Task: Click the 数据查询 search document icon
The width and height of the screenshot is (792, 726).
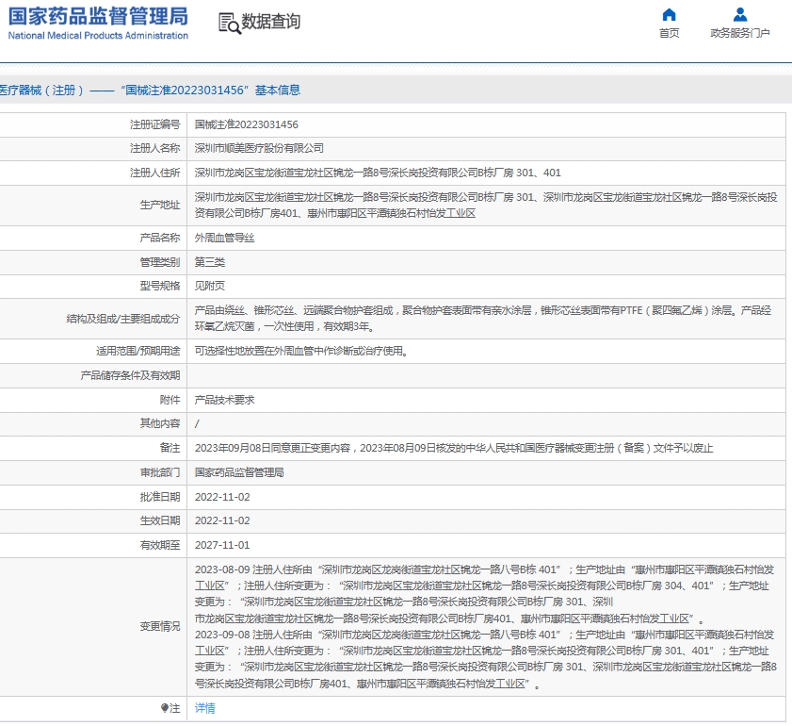Action: coord(230,24)
